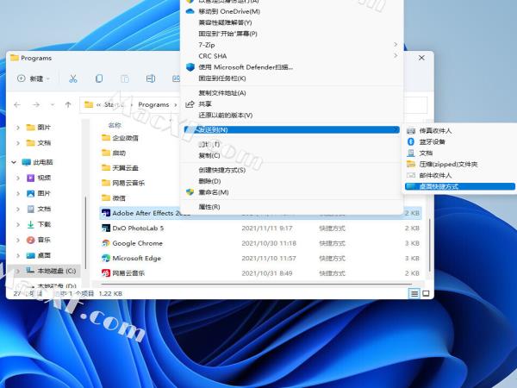Expand the 本地磁盘 (C:) tree node
This screenshot has height=388, width=517.
19,271
